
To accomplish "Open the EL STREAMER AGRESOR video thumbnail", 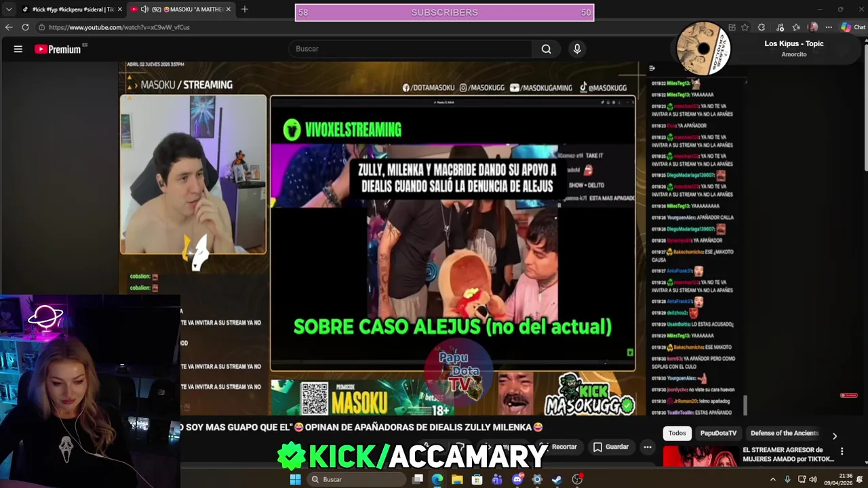I will (x=700, y=456).
